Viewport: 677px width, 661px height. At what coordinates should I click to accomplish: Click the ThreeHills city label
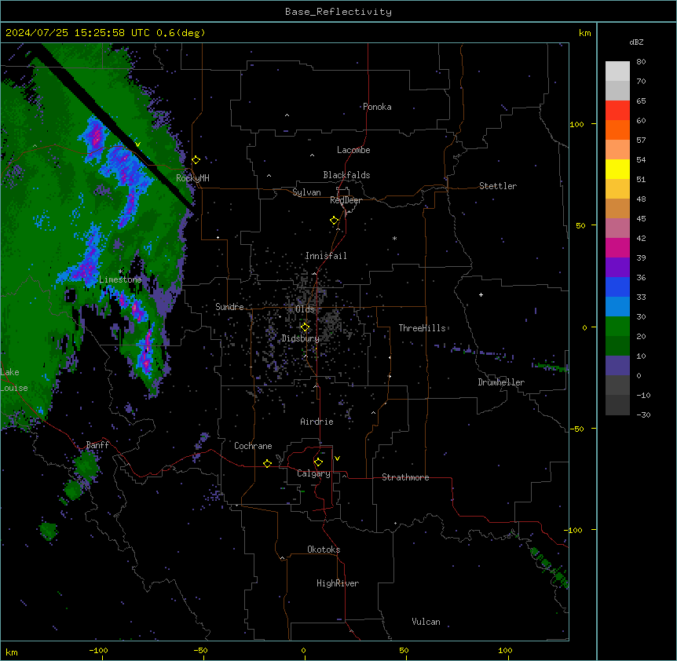coord(422,328)
